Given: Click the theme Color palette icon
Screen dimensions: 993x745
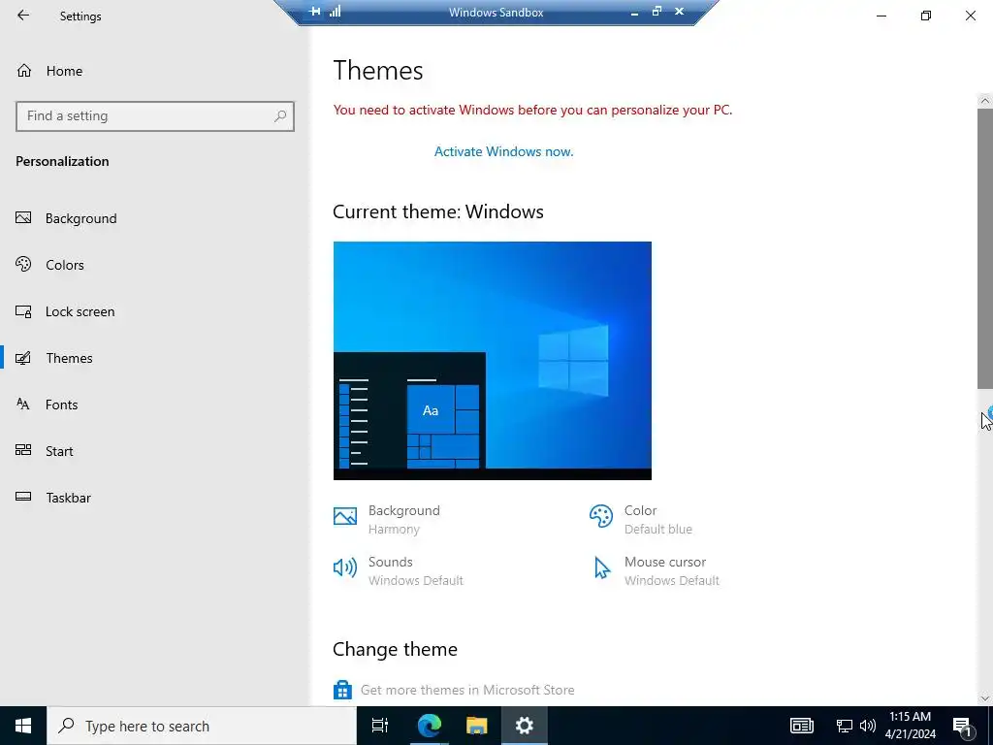Looking at the screenshot, I should point(601,516).
